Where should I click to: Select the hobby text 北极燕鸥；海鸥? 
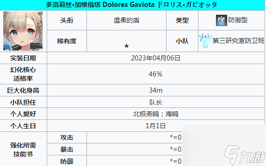(156, 114)
